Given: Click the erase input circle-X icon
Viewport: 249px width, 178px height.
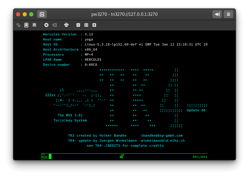Looking at the screenshot, I should pyautogui.click(x=46, y=25).
